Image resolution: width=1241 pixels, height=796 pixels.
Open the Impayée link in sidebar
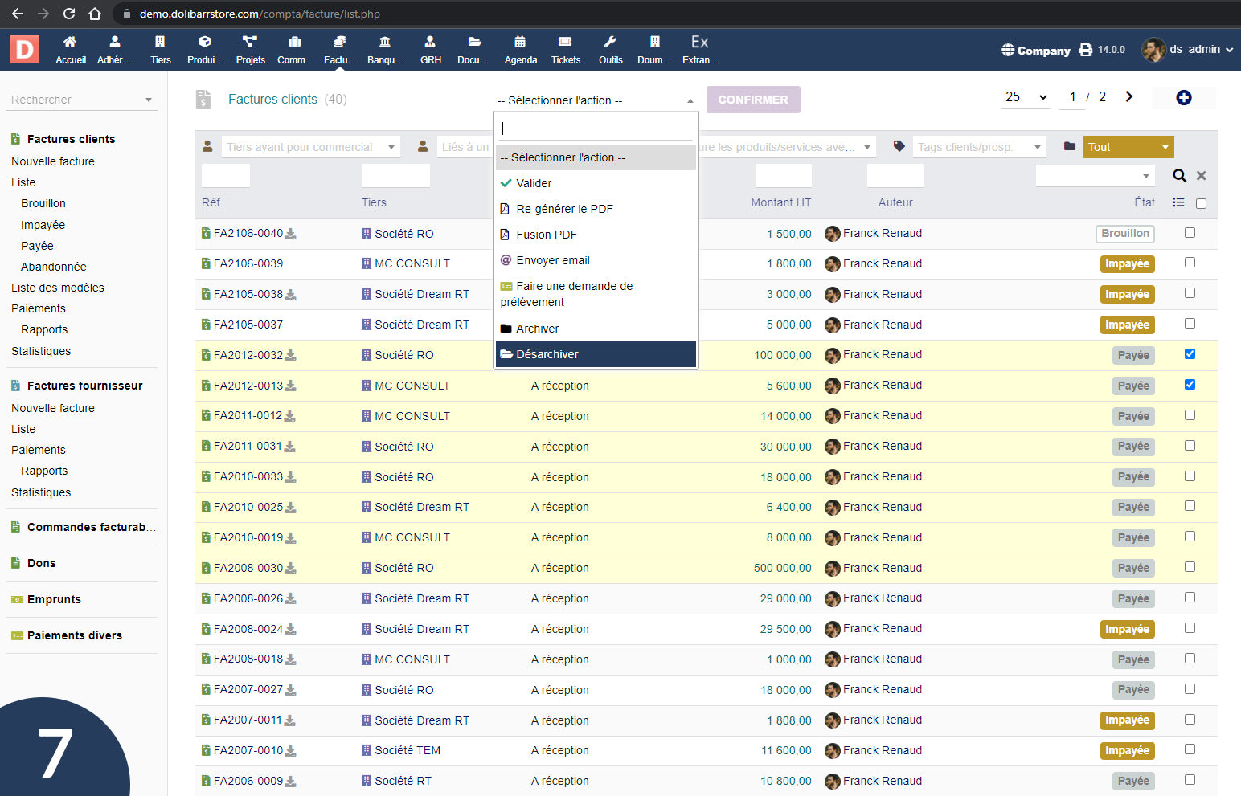[43, 225]
